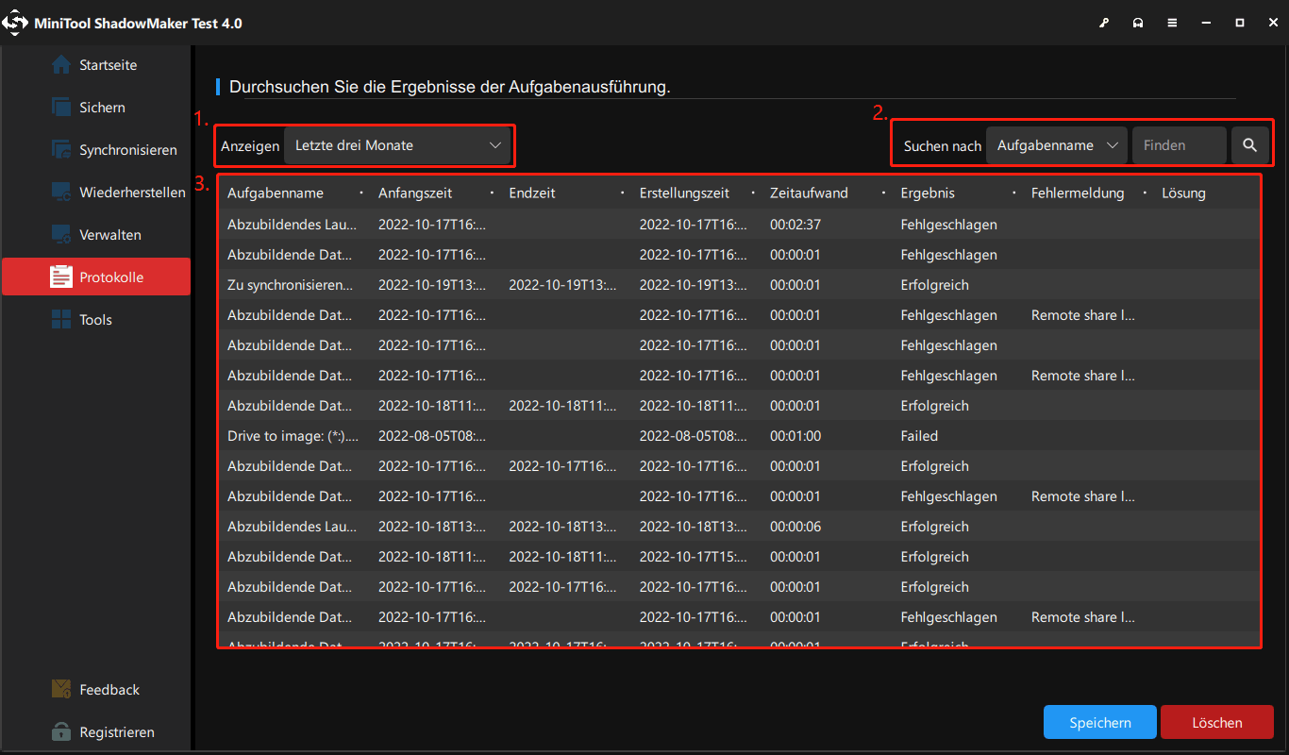Open the Anzeigen 'Letzte drei Monate' dropdown
The width and height of the screenshot is (1289, 755).
pyautogui.click(x=397, y=145)
